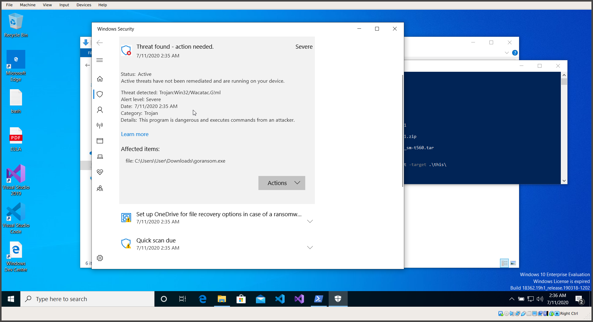Switch to PowerShell on the taskbar
This screenshot has width=593, height=322.
pyautogui.click(x=319, y=299)
